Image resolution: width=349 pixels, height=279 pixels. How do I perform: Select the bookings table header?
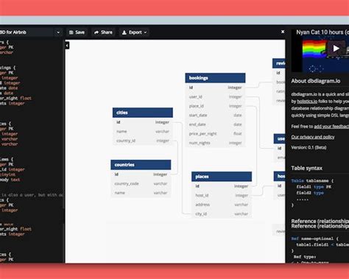pyautogui.click(x=215, y=78)
